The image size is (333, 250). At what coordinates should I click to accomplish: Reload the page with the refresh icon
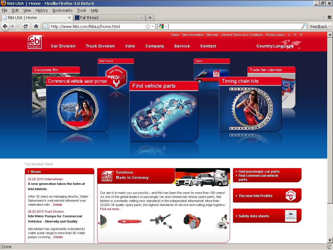point(25,26)
